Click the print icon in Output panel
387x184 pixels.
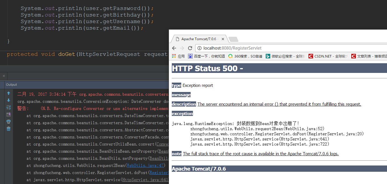9,122
